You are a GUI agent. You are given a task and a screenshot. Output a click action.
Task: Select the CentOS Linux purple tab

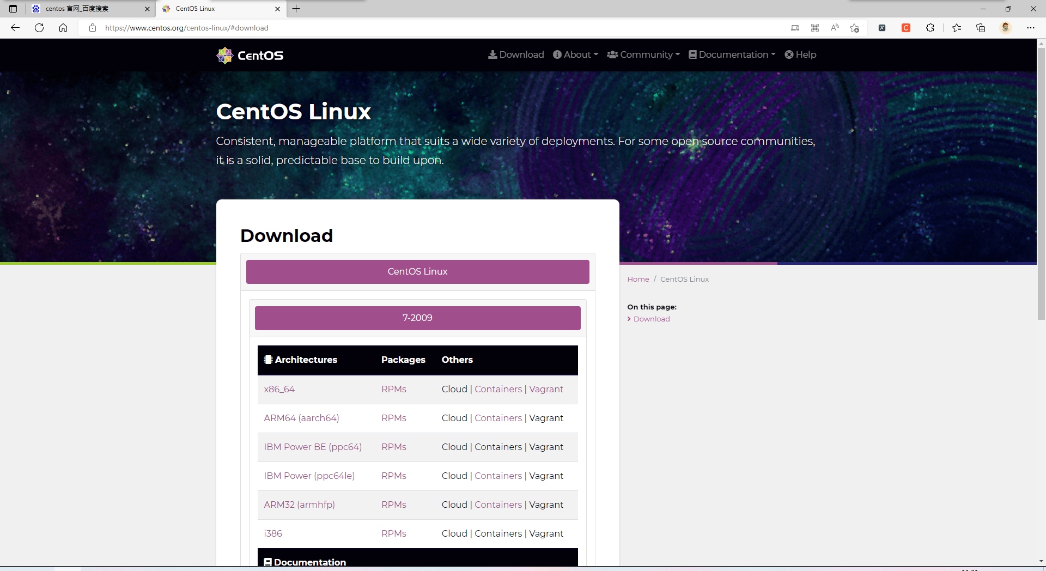[x=417, y=271]
